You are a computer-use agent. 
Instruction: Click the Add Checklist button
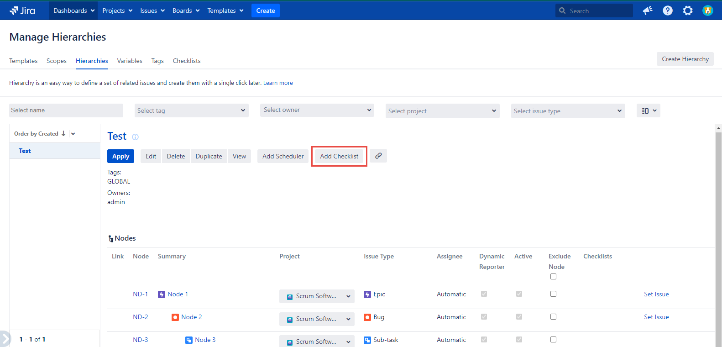coord(339,156)
